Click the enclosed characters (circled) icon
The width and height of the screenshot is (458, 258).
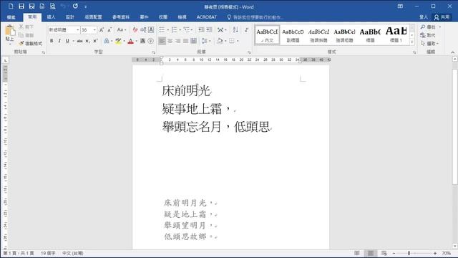coord(151,41)
